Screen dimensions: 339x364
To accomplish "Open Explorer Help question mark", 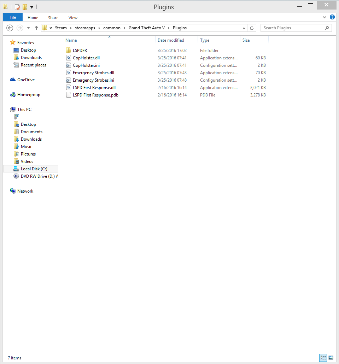I will coord(332,17).
